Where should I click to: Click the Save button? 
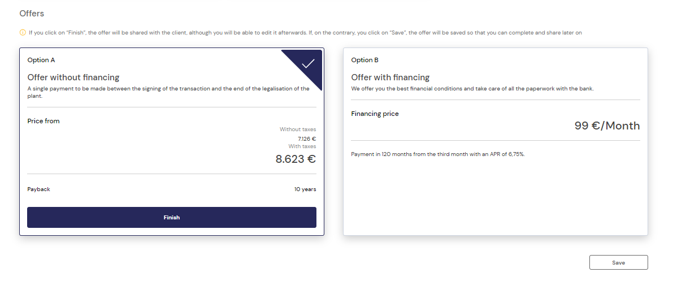coord(618,262)
